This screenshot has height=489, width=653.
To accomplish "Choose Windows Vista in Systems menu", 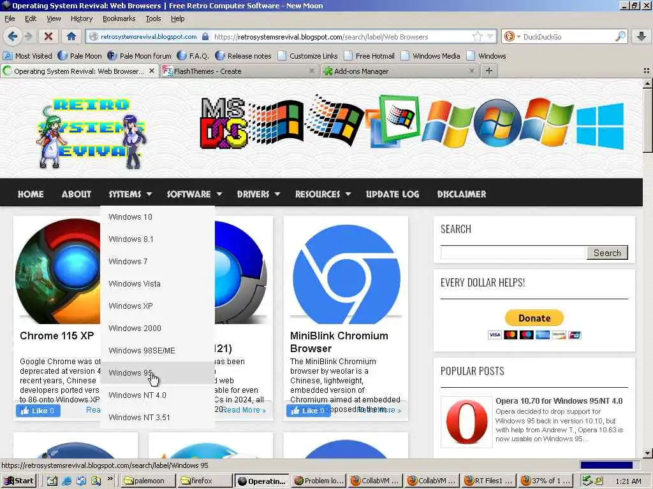I will coord(158,284).
